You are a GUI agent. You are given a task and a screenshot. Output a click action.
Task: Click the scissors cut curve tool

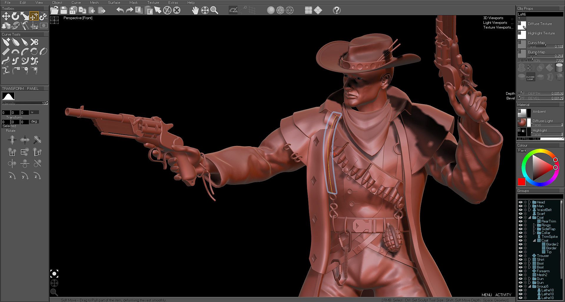click(34, 42)
